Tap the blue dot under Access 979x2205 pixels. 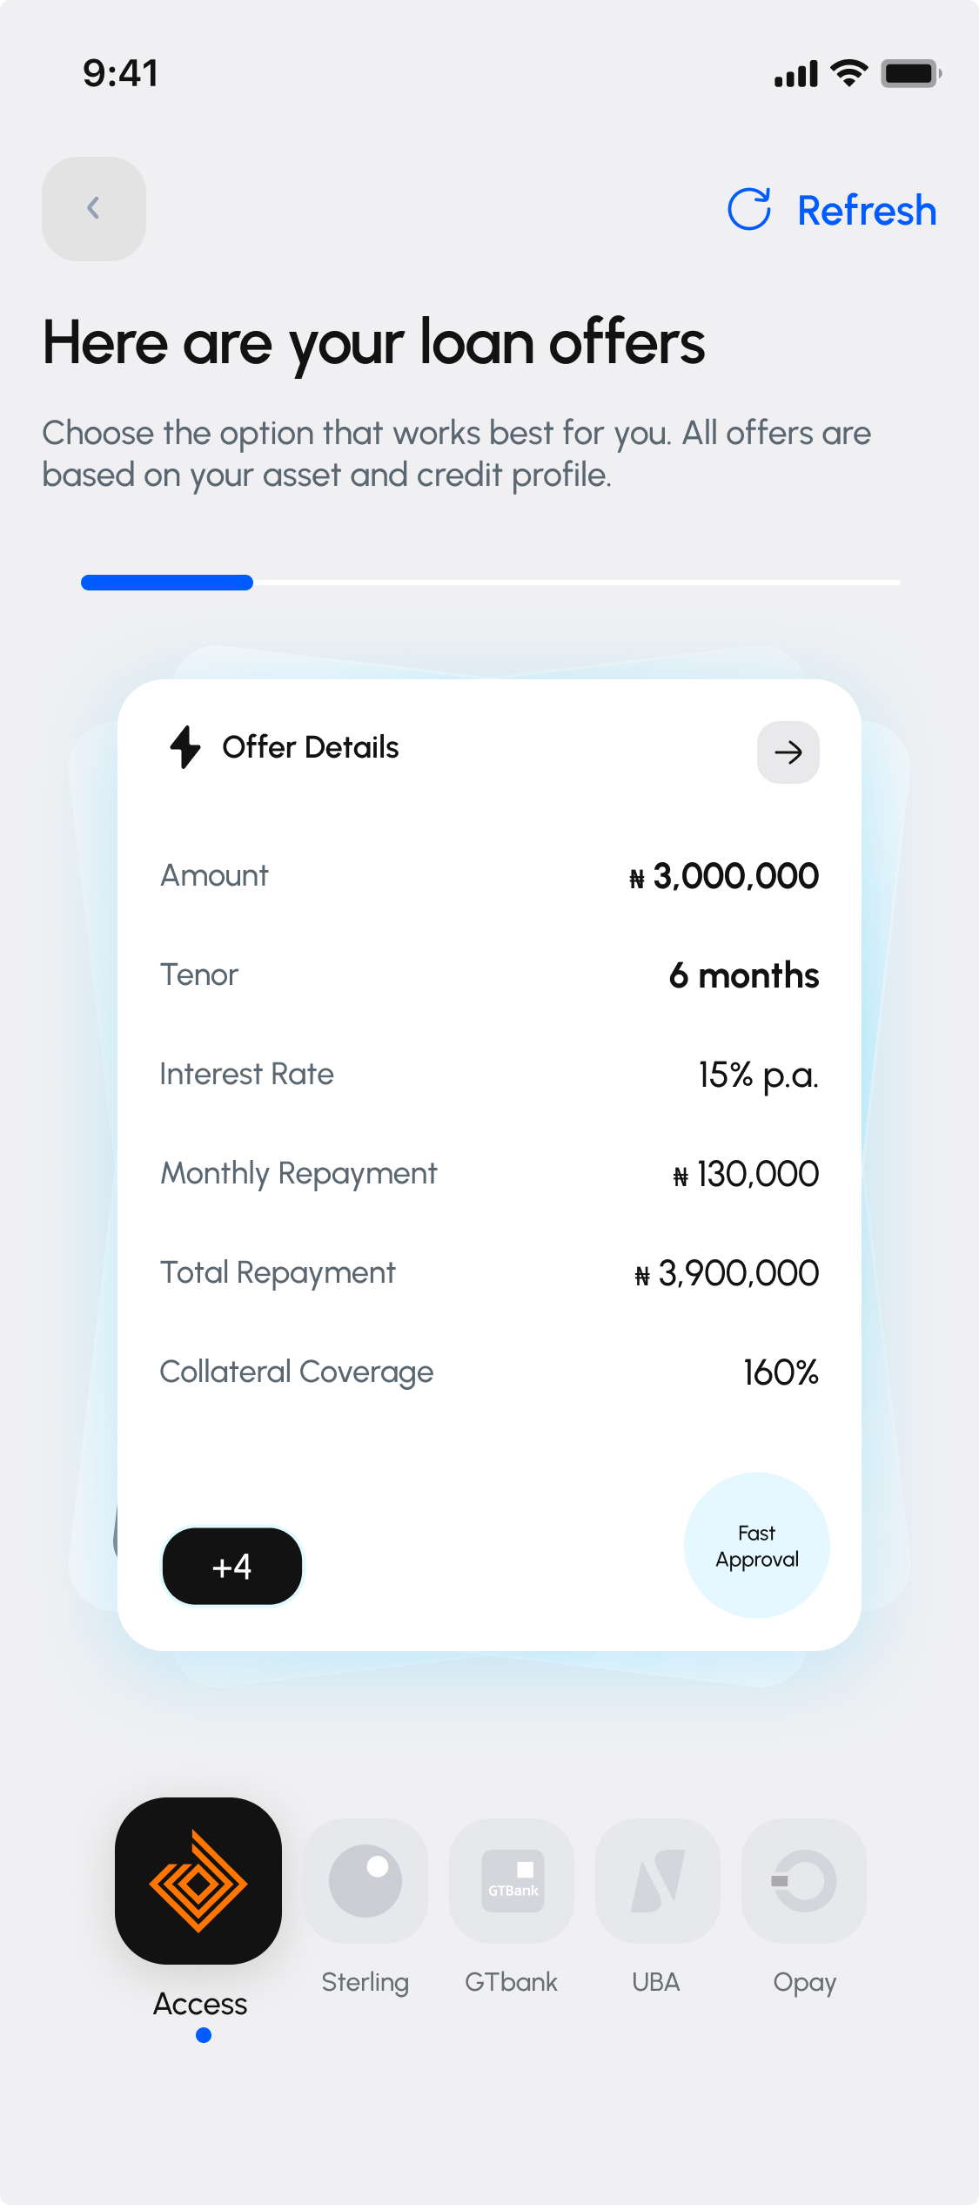(204, 2035)
